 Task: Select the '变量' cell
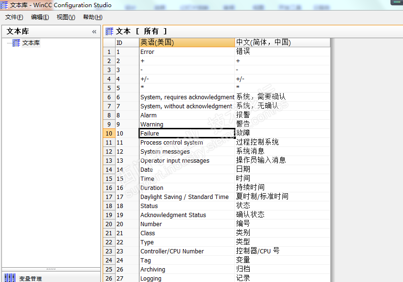point(283,261)
